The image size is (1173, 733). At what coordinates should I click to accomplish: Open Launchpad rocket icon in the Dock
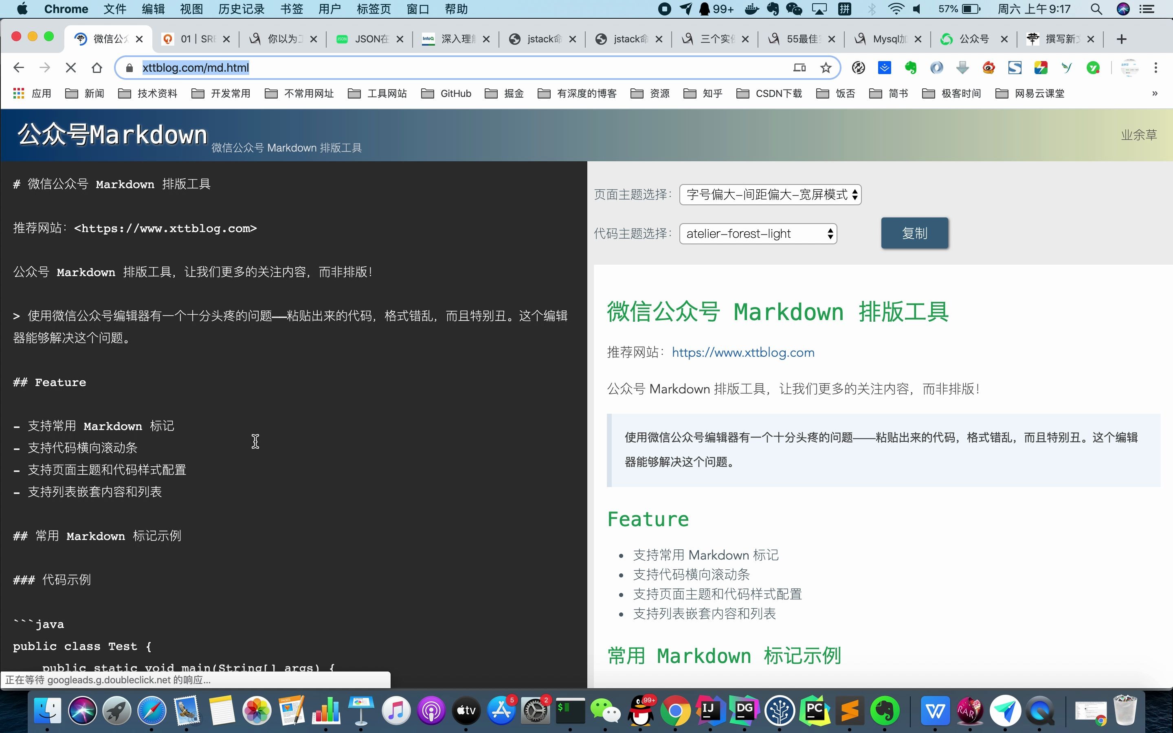[x=117, y=711]
